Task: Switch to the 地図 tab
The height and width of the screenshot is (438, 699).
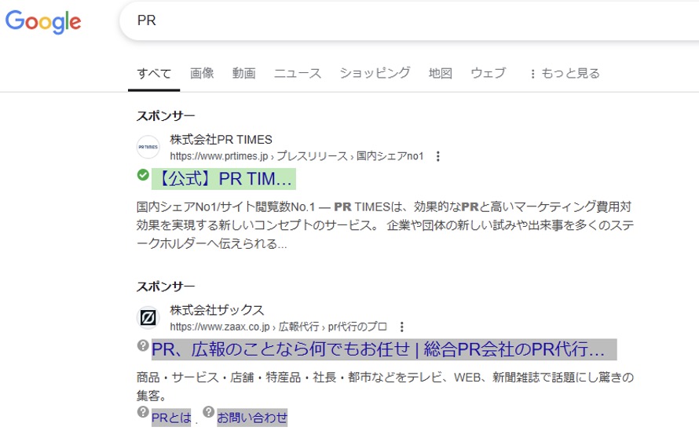Action: pyautogui.click(x=441, y=73)
